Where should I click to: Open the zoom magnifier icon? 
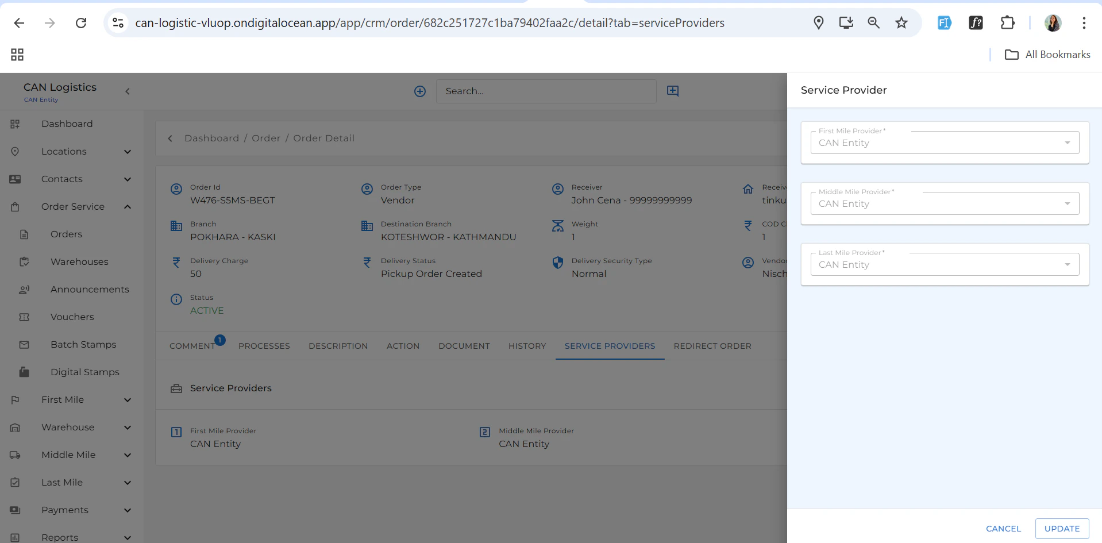pos(874,23)
